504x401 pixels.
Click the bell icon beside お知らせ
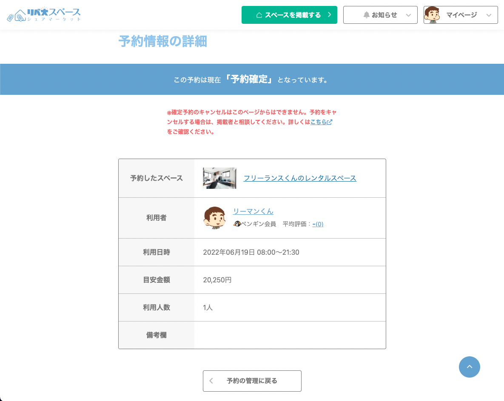click(x=366, y=15)
